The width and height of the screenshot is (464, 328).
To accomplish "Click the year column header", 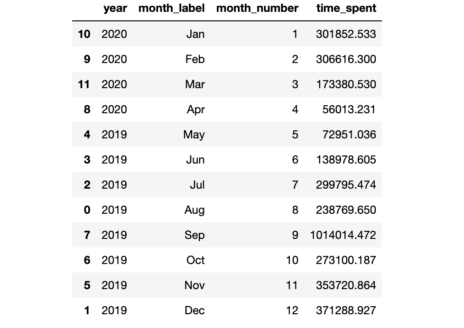I will (115, 8).
